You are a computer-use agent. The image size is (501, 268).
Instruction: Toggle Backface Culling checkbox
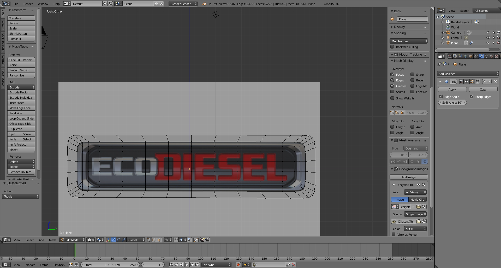392,47
